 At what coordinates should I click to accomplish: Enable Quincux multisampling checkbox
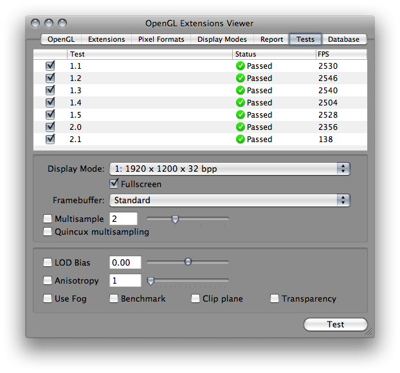[x=48, y=232]
